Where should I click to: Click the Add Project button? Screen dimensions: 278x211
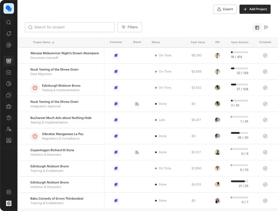pos(255,9)
